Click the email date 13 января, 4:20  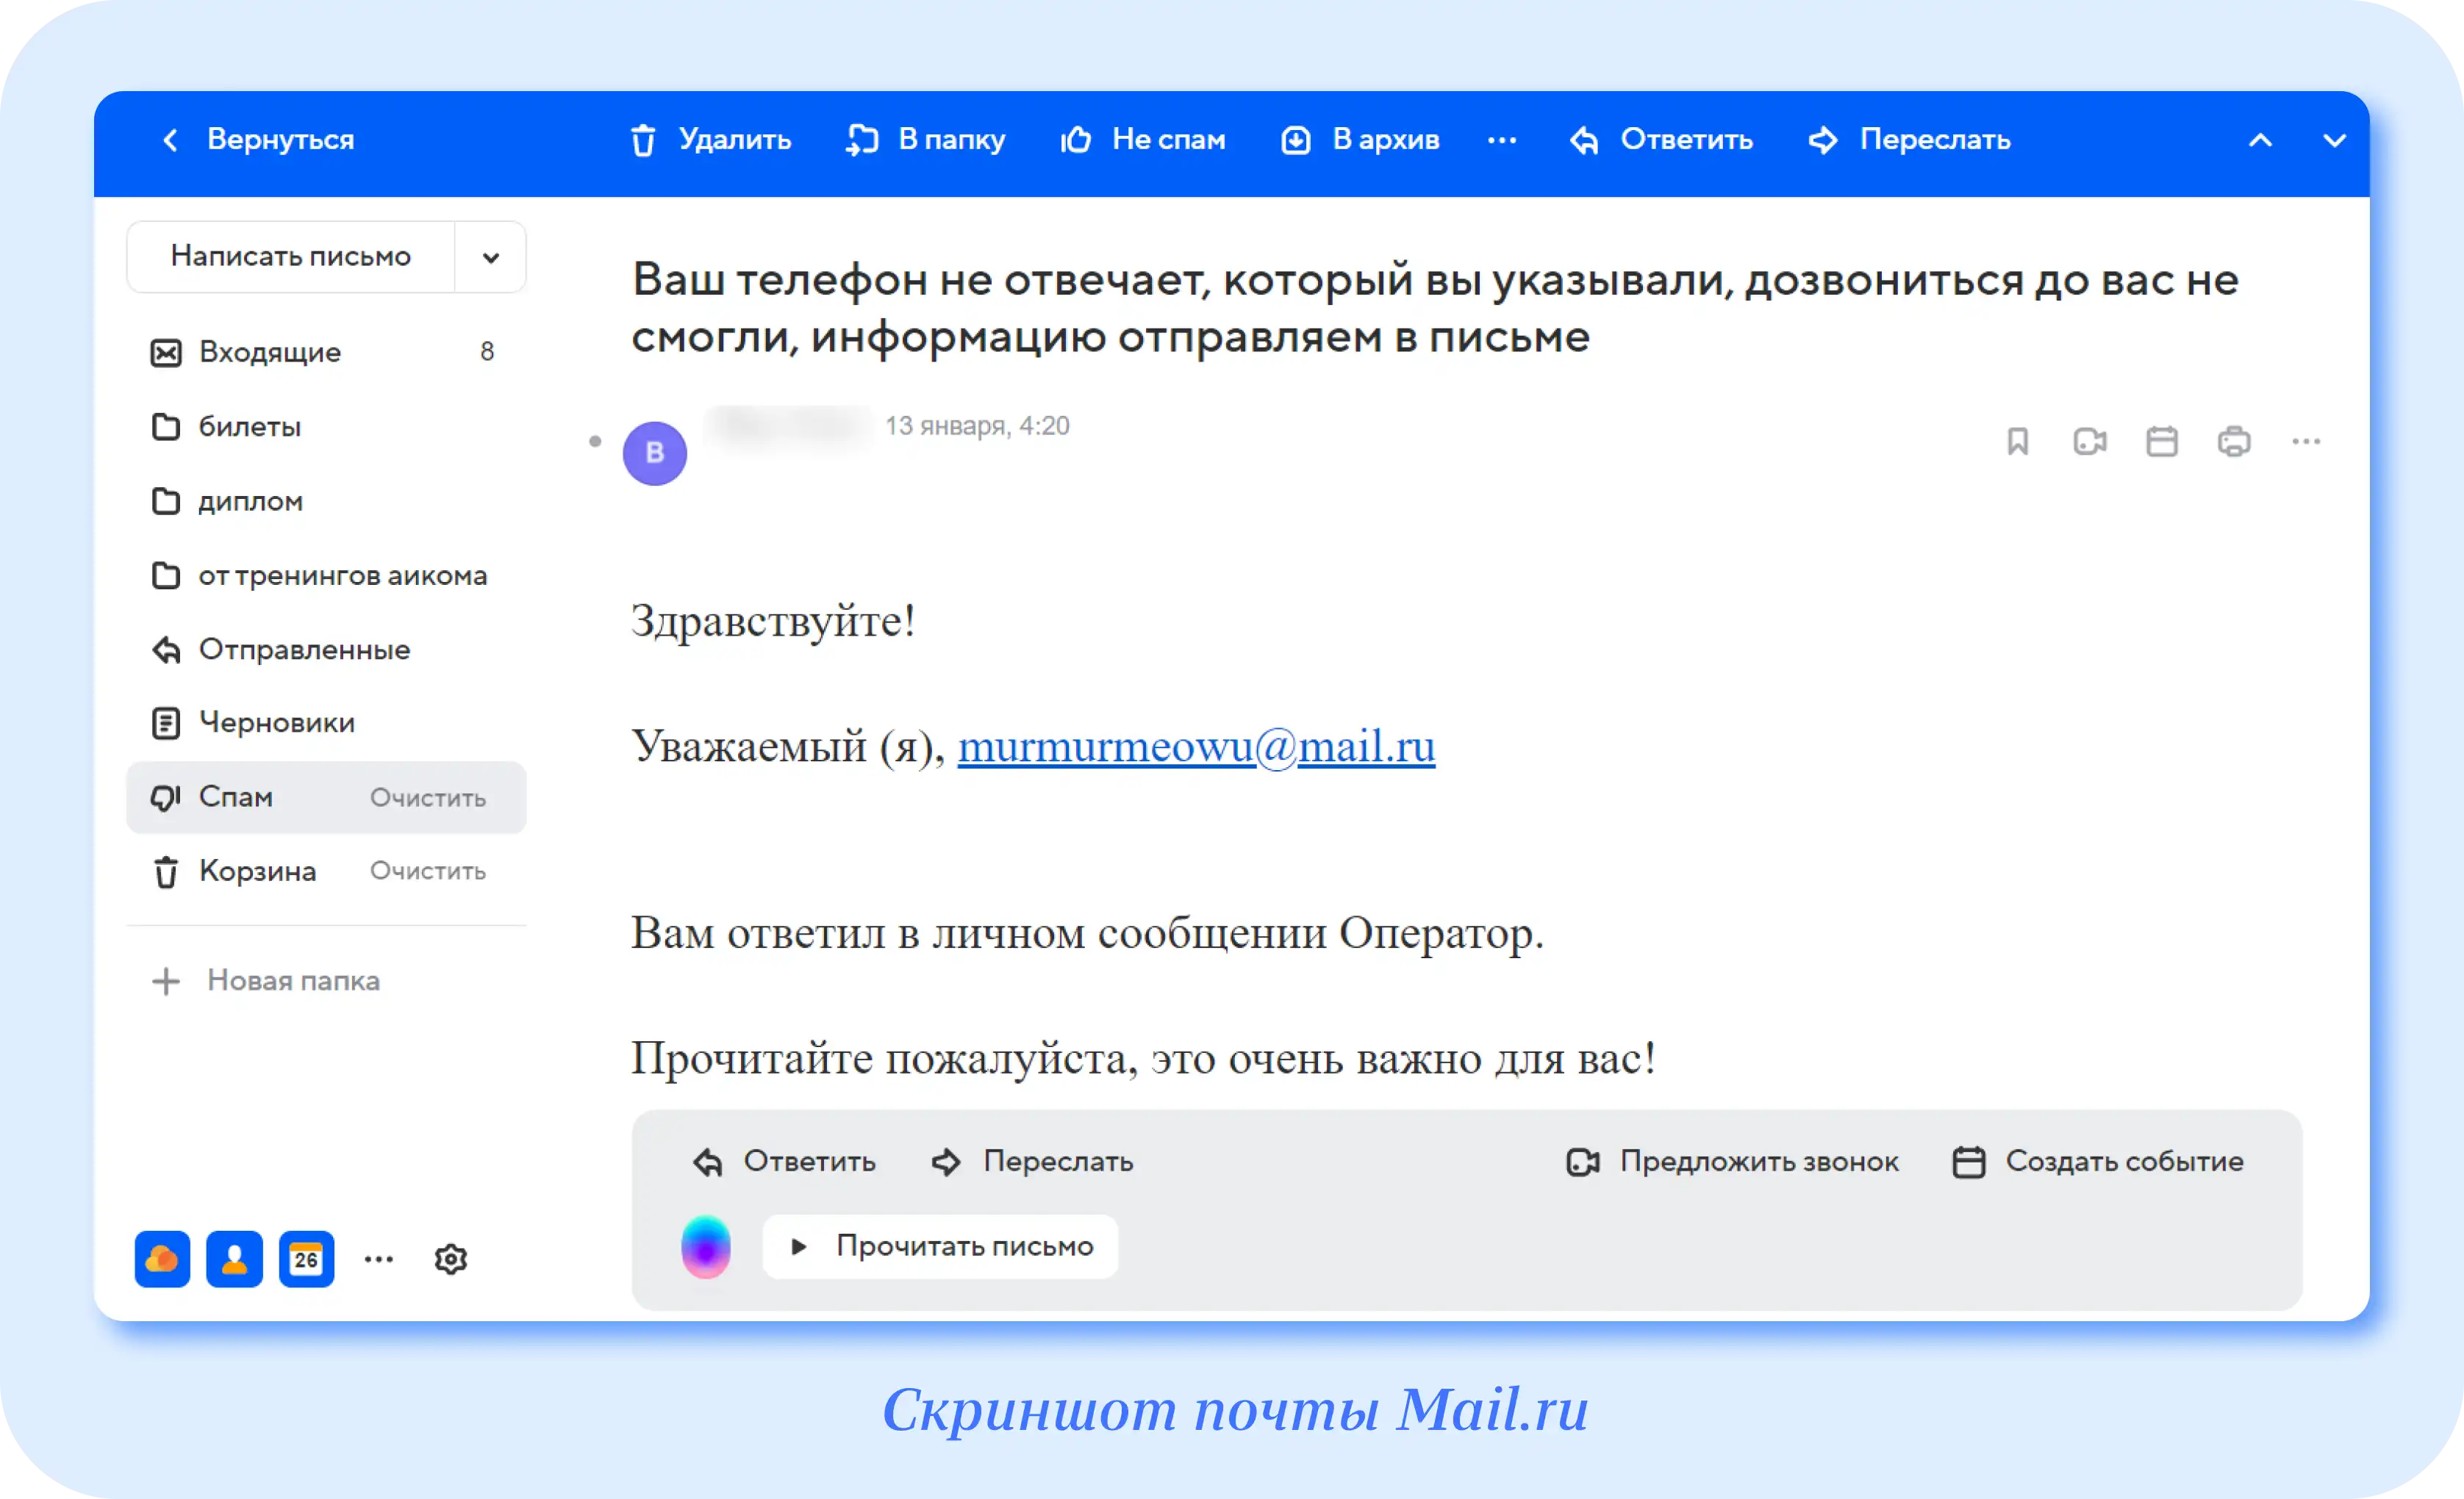click(x=977, y=425)
